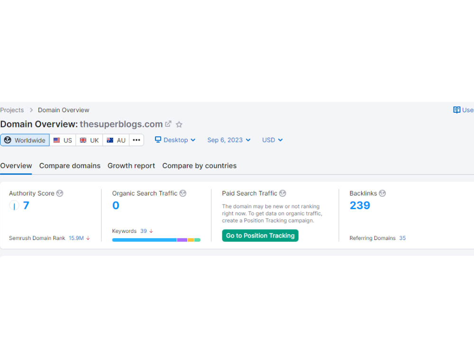Switch to the Growth report tab
This screenshot has width=474, height=355.
coord(131,166)
